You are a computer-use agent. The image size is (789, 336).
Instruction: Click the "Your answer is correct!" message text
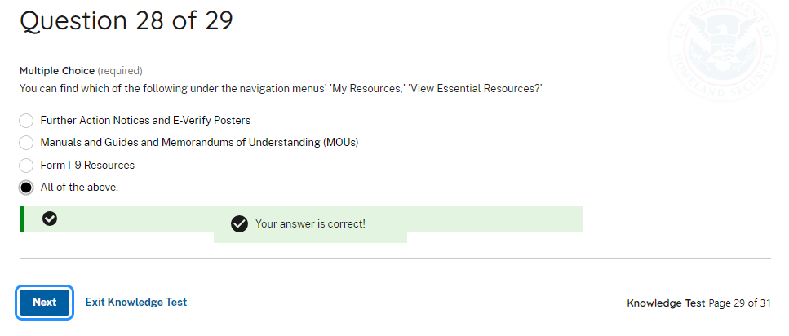click(x=310, y=223)
